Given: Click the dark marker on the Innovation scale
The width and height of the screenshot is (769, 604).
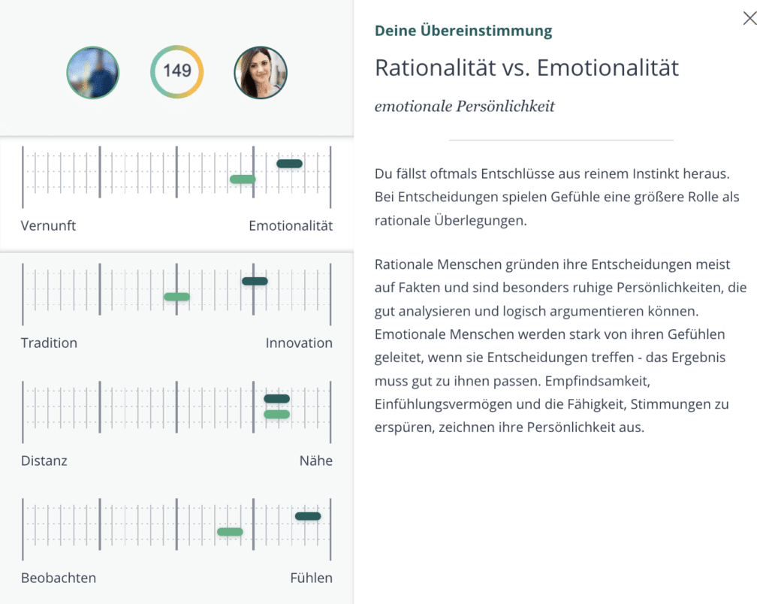Looking at the screenshot, I should (x=255, y=281).
